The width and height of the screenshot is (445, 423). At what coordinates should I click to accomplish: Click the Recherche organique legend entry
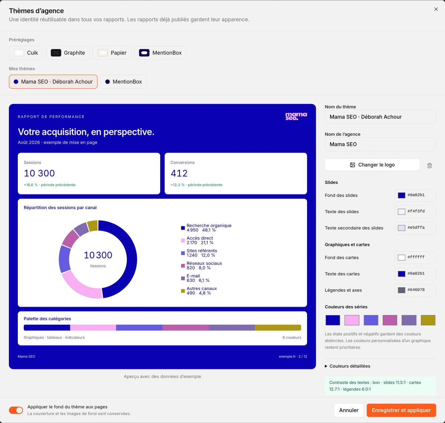click(x=206, y=228)
